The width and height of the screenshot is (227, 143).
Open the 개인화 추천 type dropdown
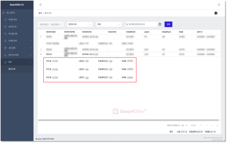[x=80, y=24]
